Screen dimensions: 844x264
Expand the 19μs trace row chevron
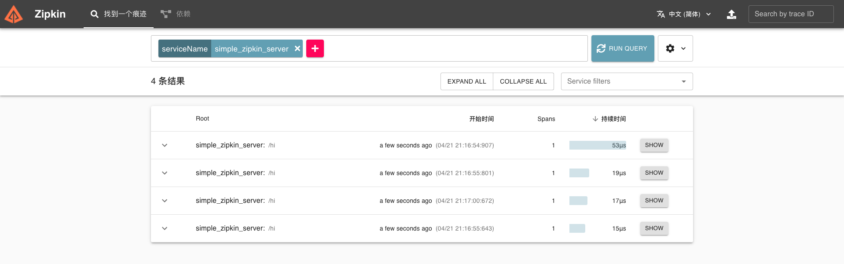pyautogui.click(x=165, y=173)
